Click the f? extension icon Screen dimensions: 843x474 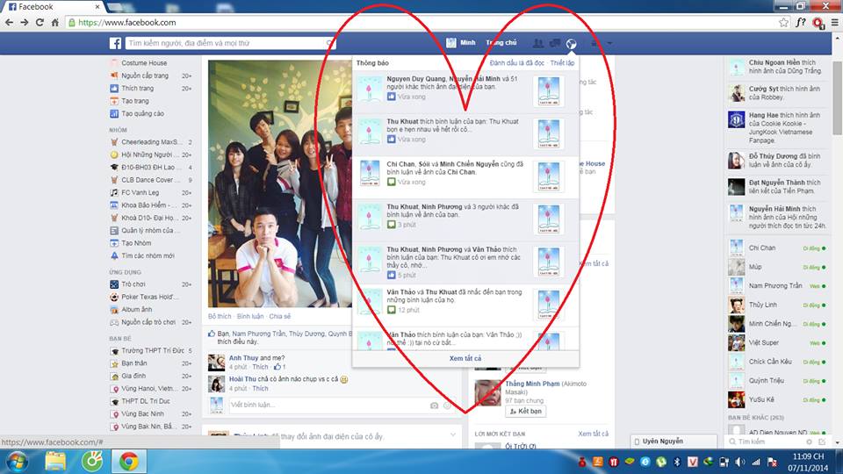(801, 23)
